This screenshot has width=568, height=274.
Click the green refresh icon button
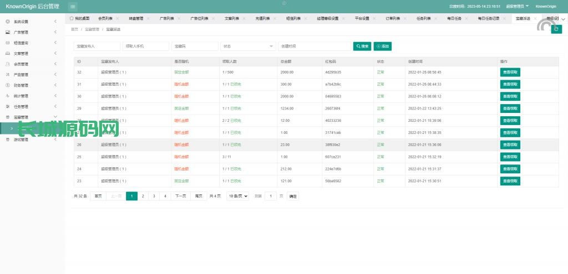coord(556,29)
